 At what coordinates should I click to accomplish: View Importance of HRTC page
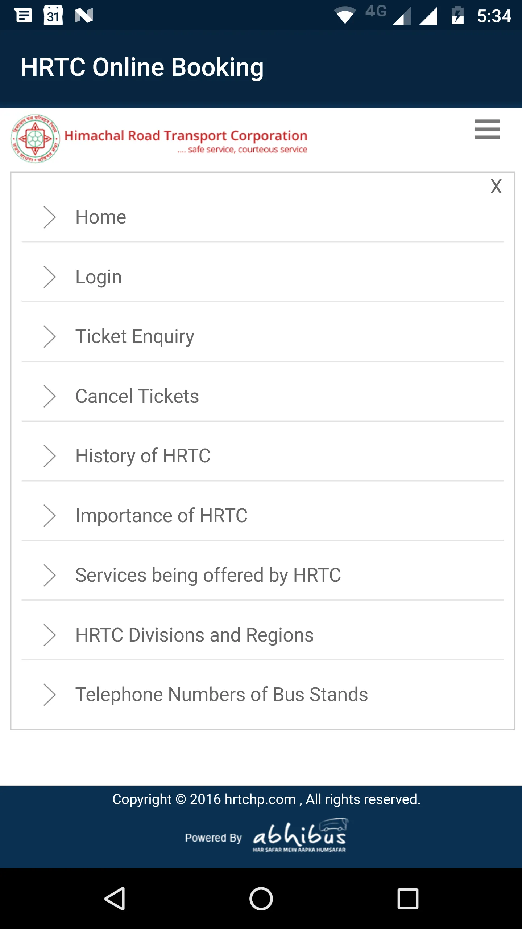click(x=161, y=516)
